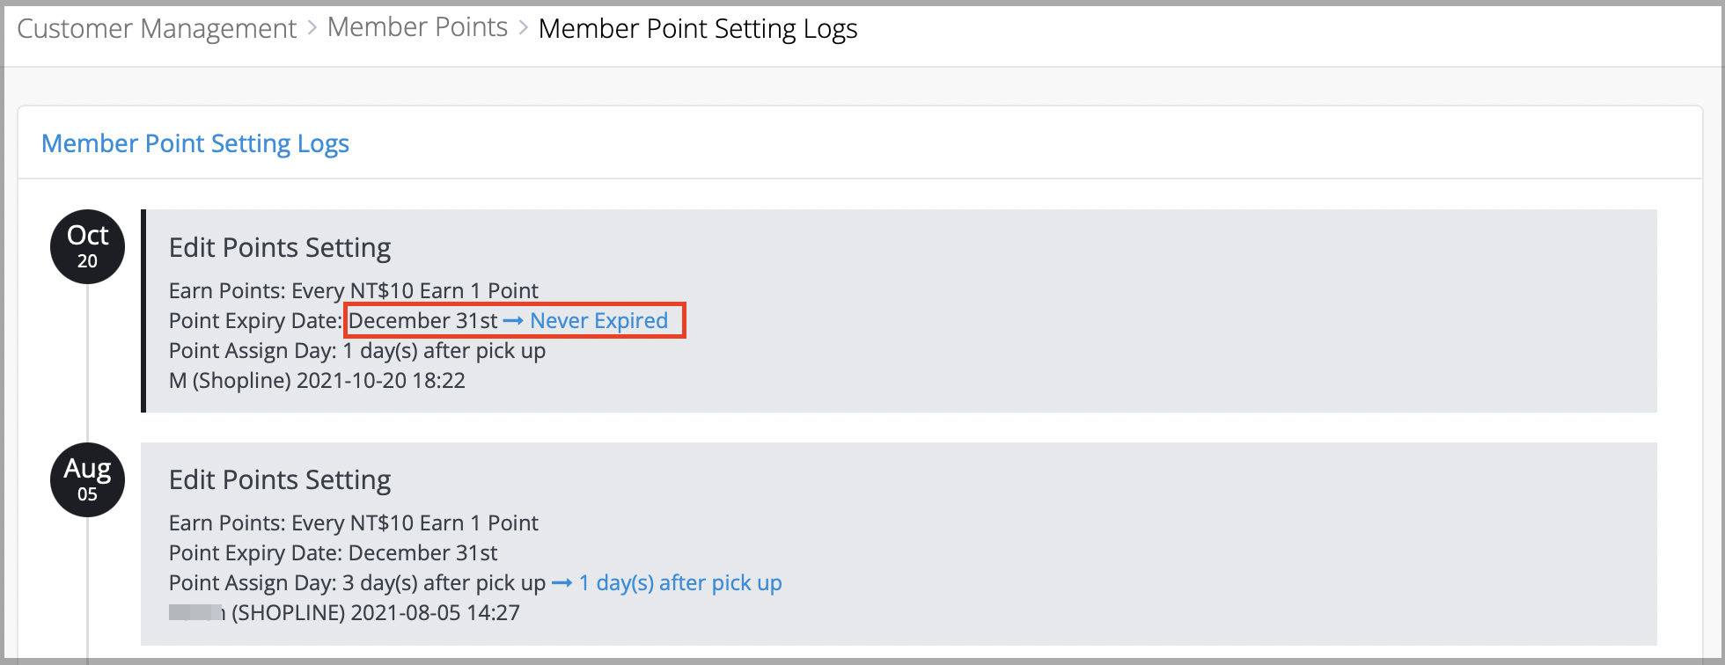The width and height of the screenshot is (1725, 665).
Task: Click the Oct 20 date badge
Action: (87, 246)
